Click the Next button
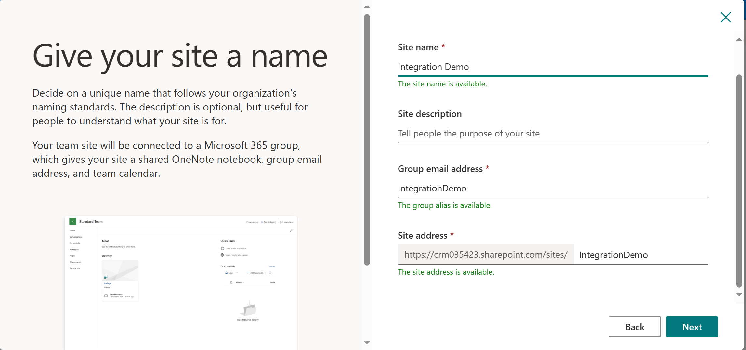The width and height of the screenshot is (746, 350). tap(692, 327)
